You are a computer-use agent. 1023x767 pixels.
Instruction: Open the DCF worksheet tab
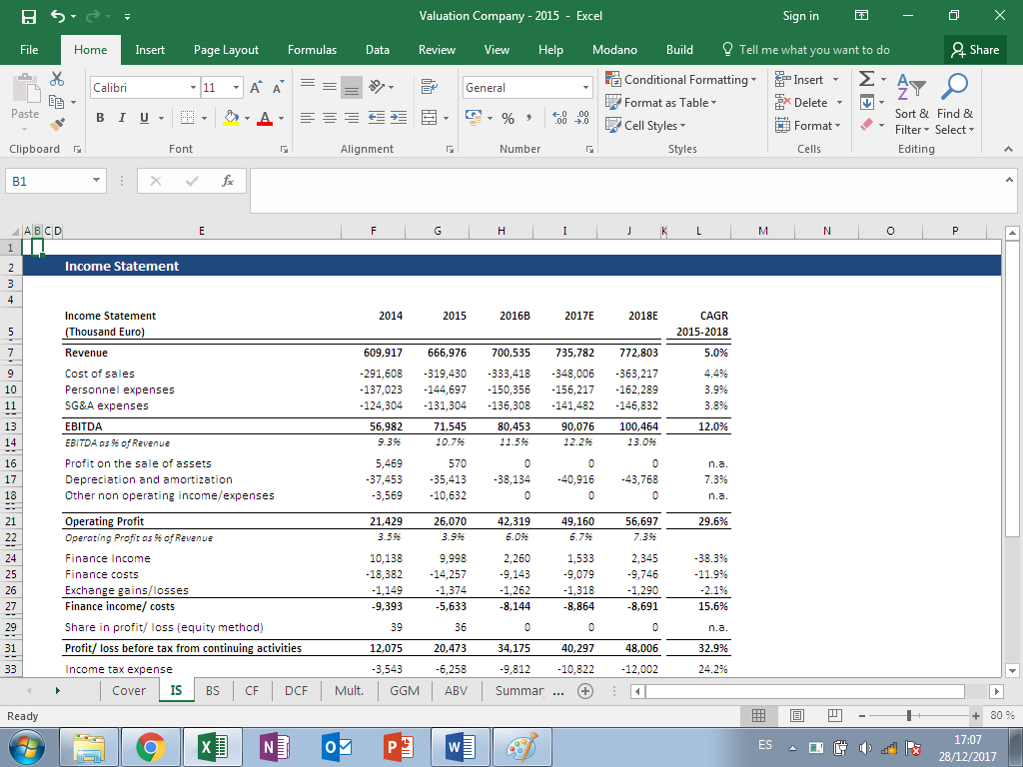click(x=296, y=690)
